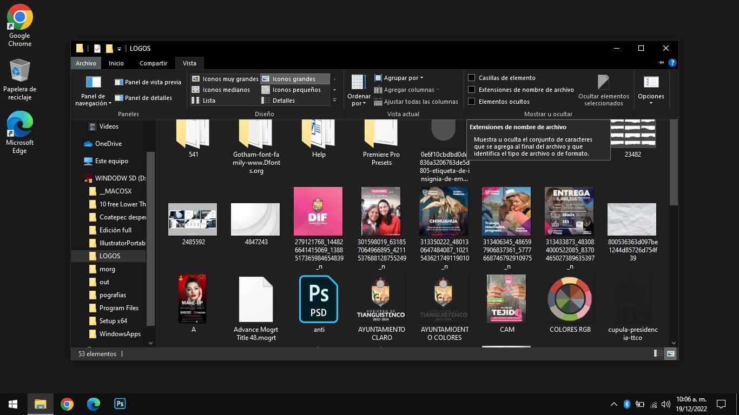The image size is (739, 415).
Task: Click Ajustar todas las columnas
Action: point(421,102)
